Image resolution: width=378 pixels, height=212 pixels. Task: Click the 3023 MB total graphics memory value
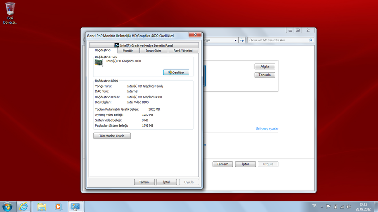click(x=154, y=109)
